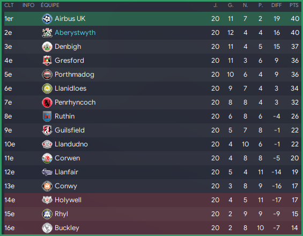Click the Aberystwyth club crest icon

[47, 33]
